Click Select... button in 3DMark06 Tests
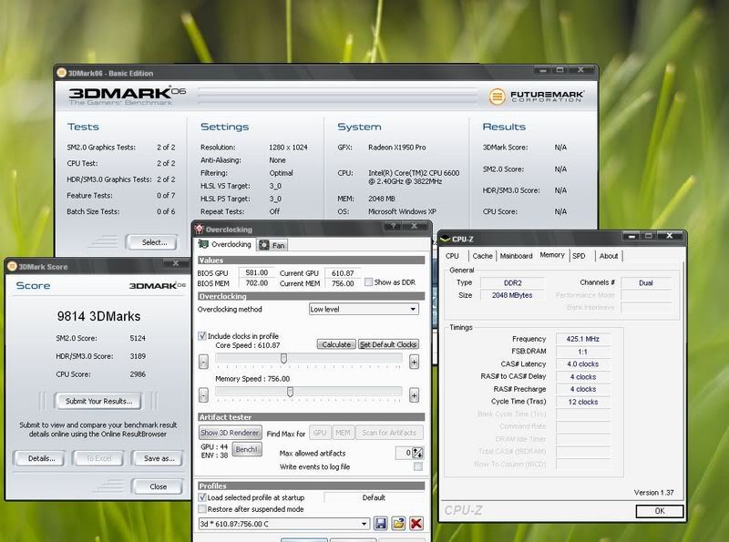The width and height of the screenshot is (729, 542). coord(152,242)
